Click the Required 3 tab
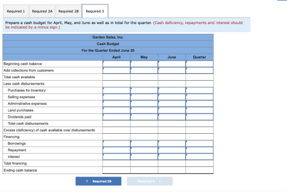Viewport: 287px width, 195px height. (95, 11)
